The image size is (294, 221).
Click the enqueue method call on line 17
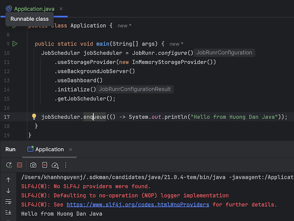point(94,117)
